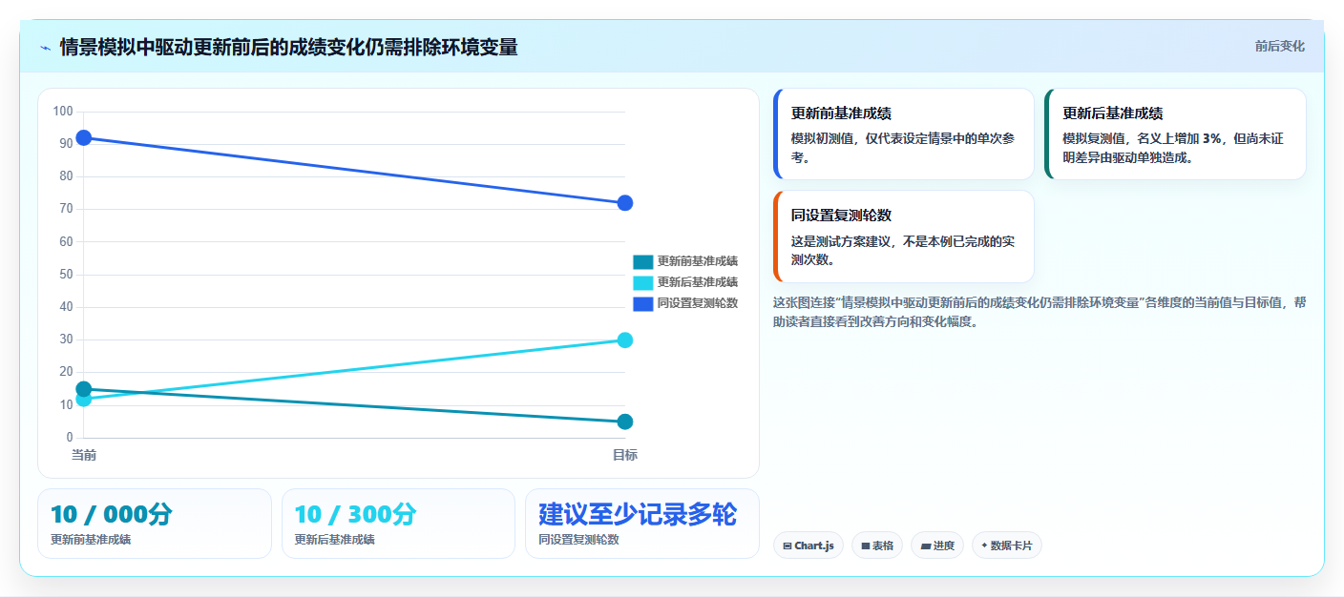Click the teal line's data point at 当前
The image size is (1344, 597).
(x=84, y=389)
